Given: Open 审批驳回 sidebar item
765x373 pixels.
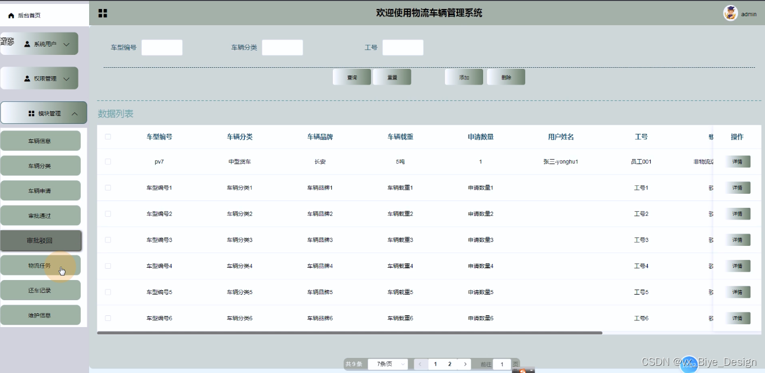Looking at the screenshot, I should click(x=41, y=240).
